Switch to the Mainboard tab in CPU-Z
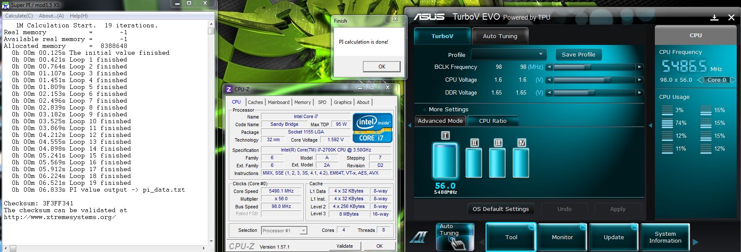741x252 pixels. 279,102
